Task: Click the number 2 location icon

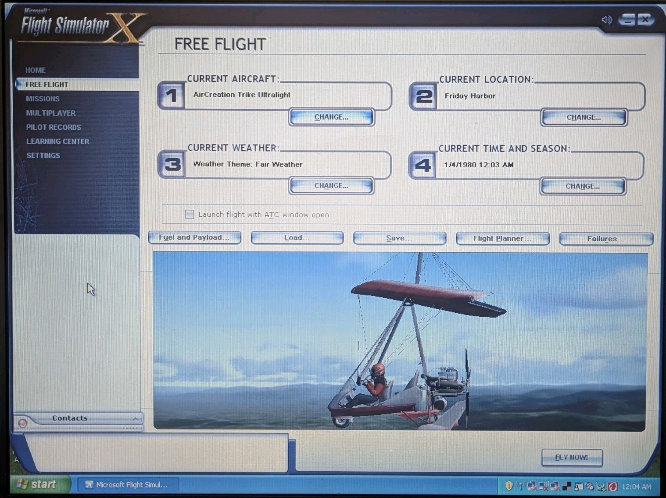Action: [x=423, y=96]
